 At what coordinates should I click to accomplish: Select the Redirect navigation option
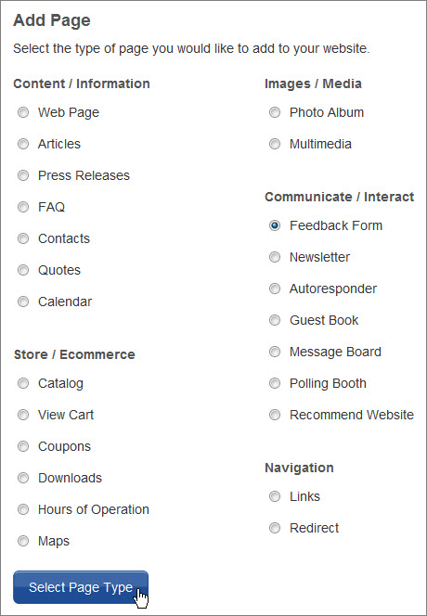[x=275, y=528]
